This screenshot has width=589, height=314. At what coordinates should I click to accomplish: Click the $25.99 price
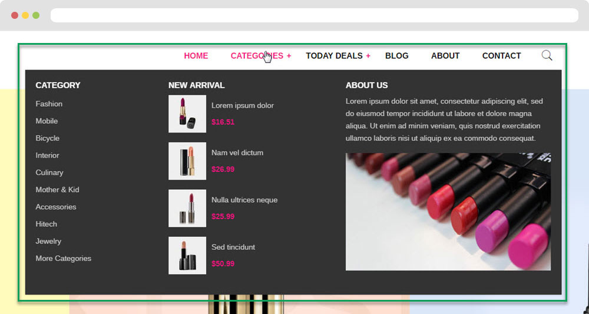point(223,216)
